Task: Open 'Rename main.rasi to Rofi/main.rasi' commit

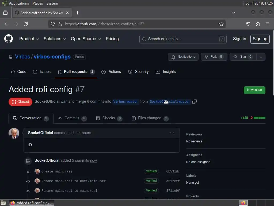Action: pyautogui.click(x=74, y=181)
